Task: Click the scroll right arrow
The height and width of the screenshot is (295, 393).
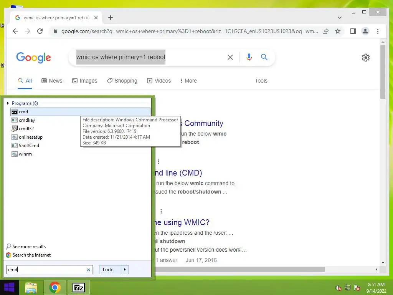Action: pyautogui.click(x=376, y=269)
